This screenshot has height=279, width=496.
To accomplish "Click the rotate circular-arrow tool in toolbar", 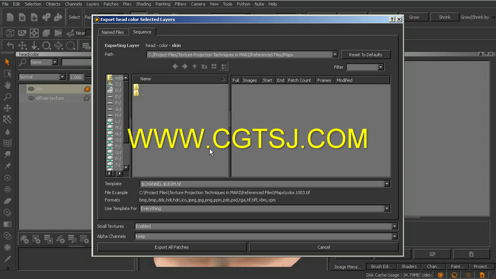I will pyautogui.click(x=46, y=45).
